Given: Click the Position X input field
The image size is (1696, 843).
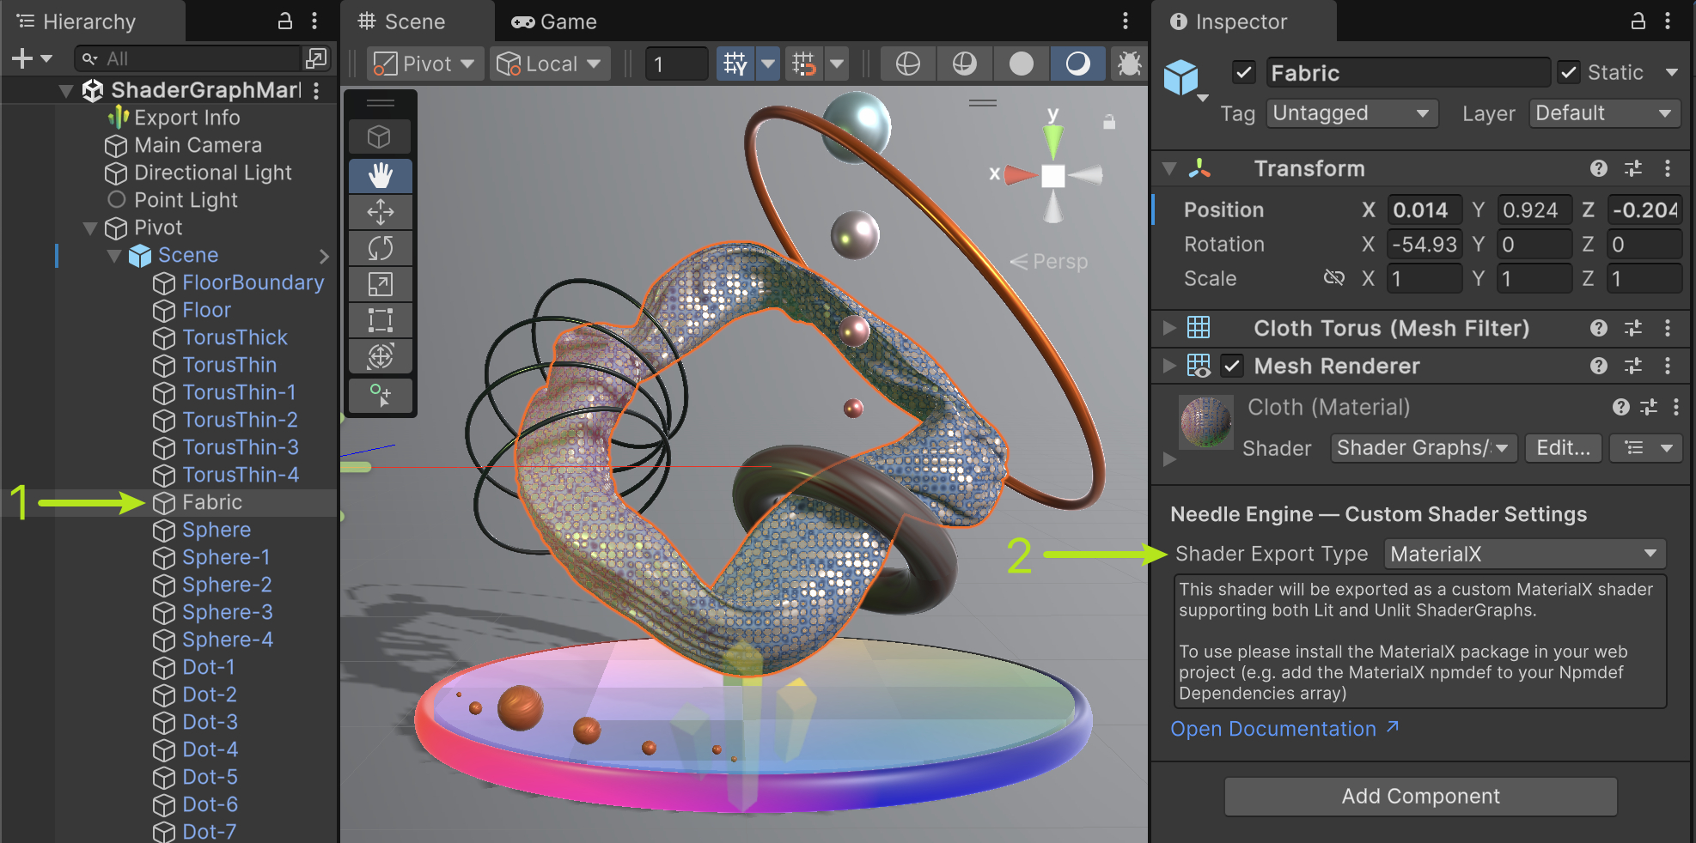Looking at the screenshot, I should (x=1424, y=210).
